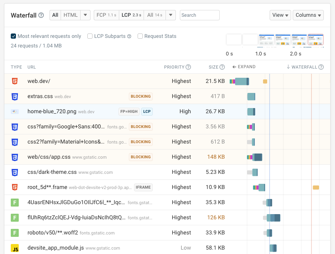Click the HTML file icon for web.dev/
The image size is (335, 254).
(15, 81)
